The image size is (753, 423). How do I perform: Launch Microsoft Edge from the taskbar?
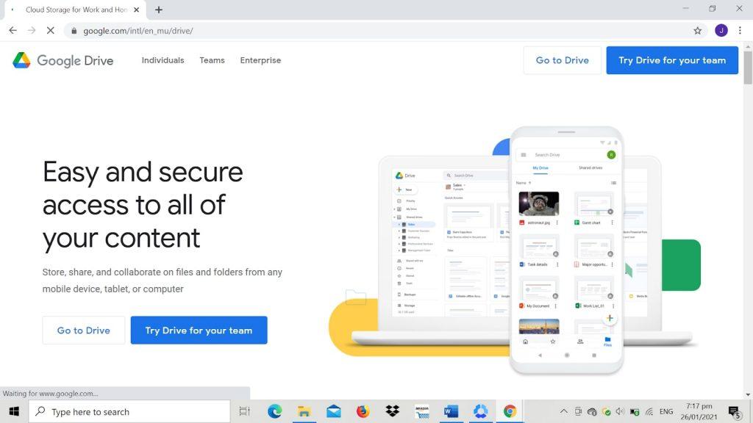[275, 411]
